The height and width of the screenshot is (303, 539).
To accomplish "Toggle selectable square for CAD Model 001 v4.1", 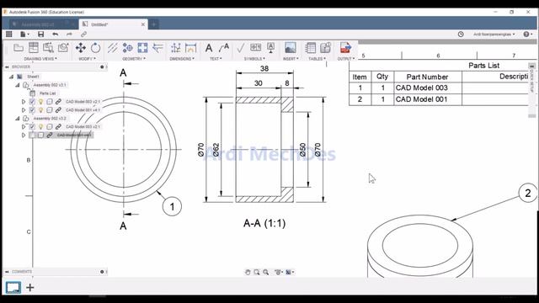I will [x=50, y=110].
